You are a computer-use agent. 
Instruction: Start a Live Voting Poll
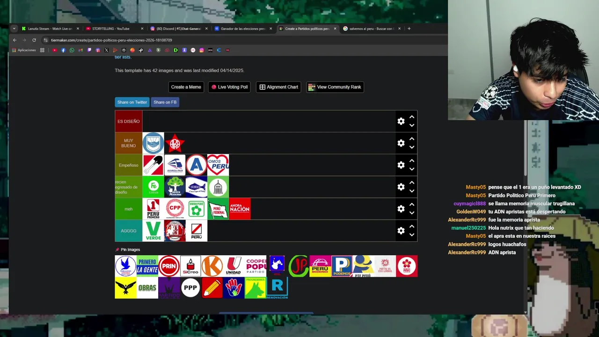(x=229, y=87)
